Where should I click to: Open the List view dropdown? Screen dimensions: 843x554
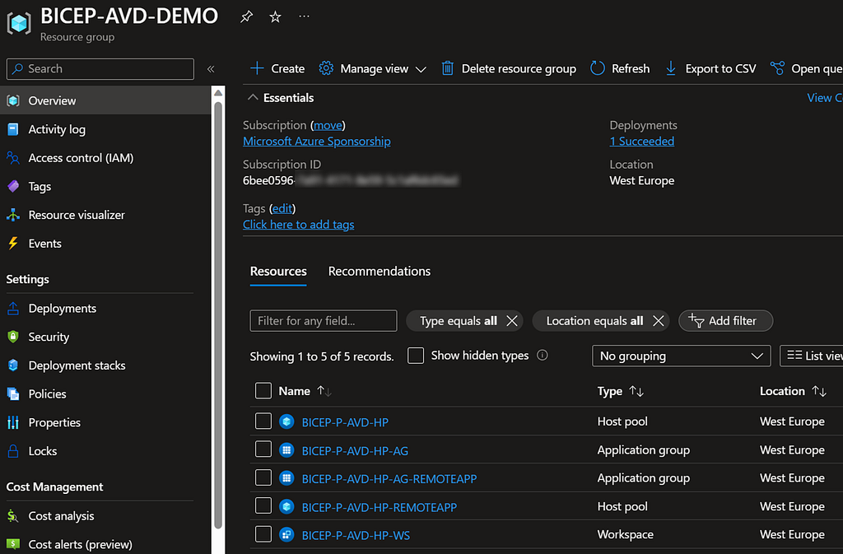811,356
